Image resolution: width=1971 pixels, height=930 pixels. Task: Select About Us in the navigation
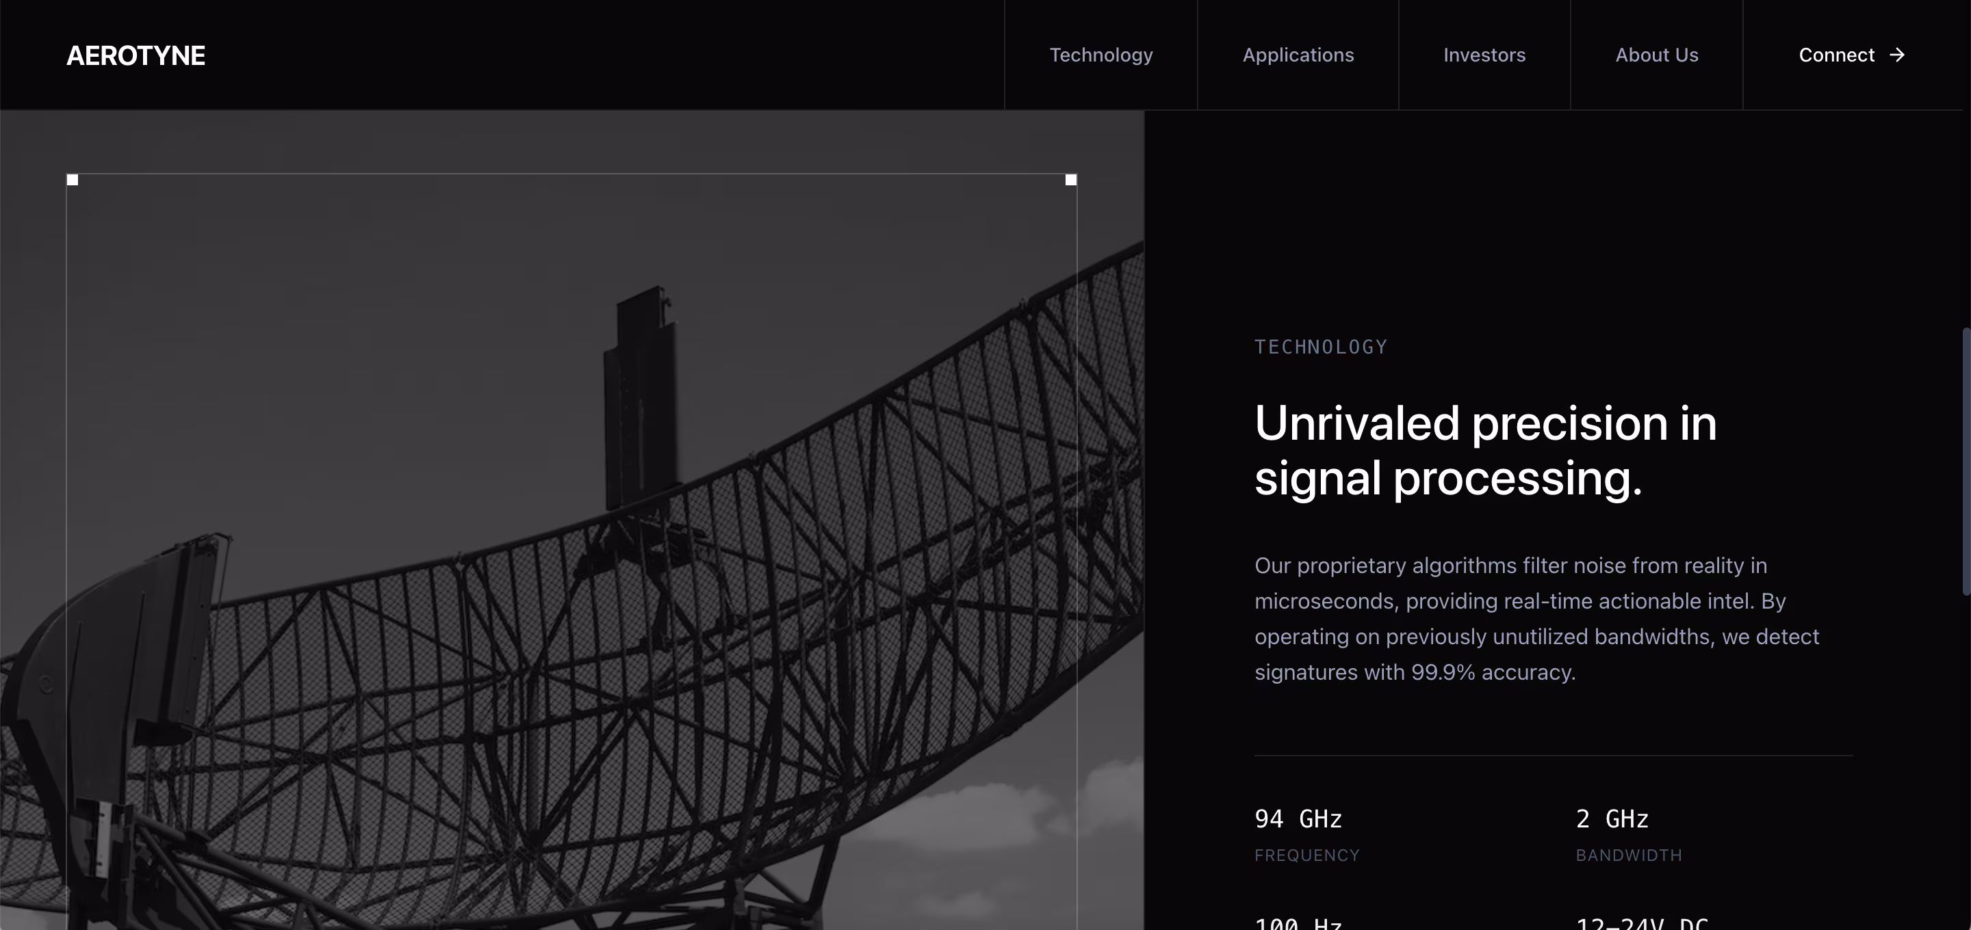pos(1656,55)
